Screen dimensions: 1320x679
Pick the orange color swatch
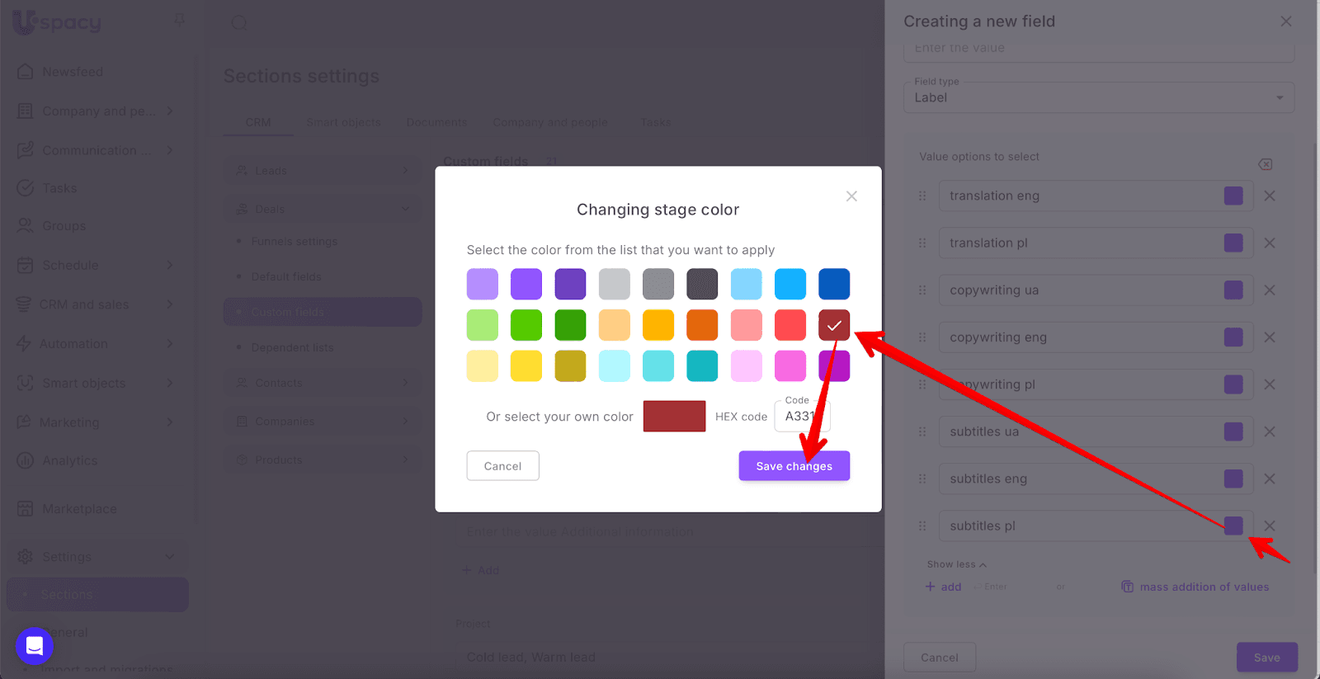click(x=702, y=326)
